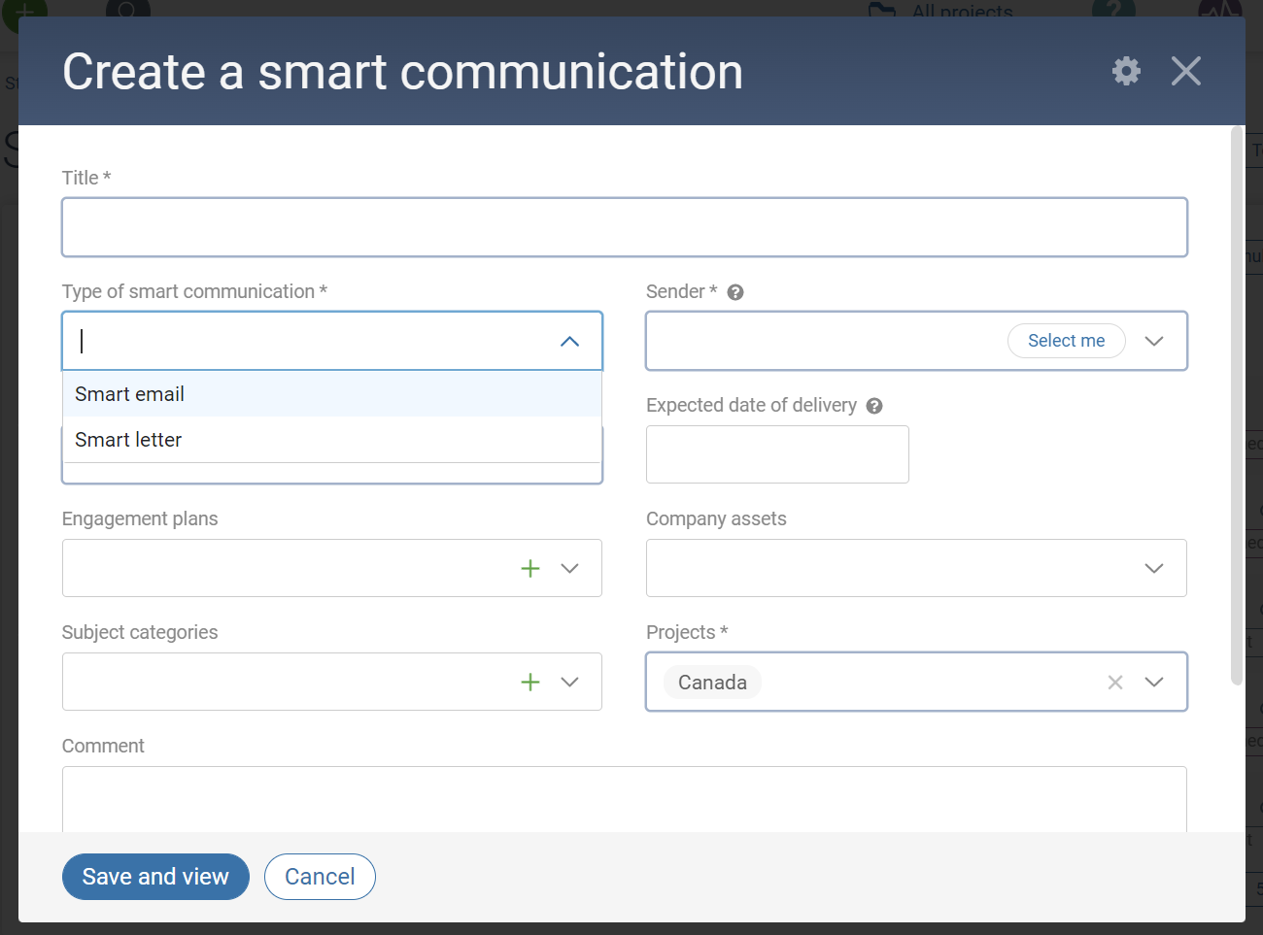
Task: Click help icon beside Expected date of delivery
Action: 873,406
